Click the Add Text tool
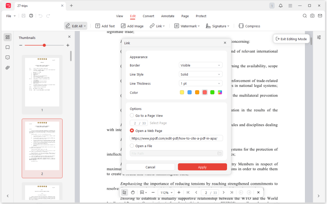This screenshot has width=327, height=204. point(105,26)
